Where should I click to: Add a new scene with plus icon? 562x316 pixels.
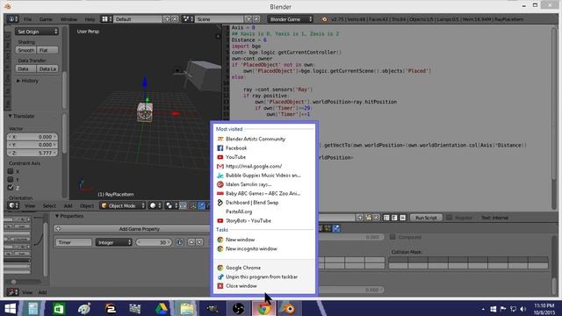point(249,19)
